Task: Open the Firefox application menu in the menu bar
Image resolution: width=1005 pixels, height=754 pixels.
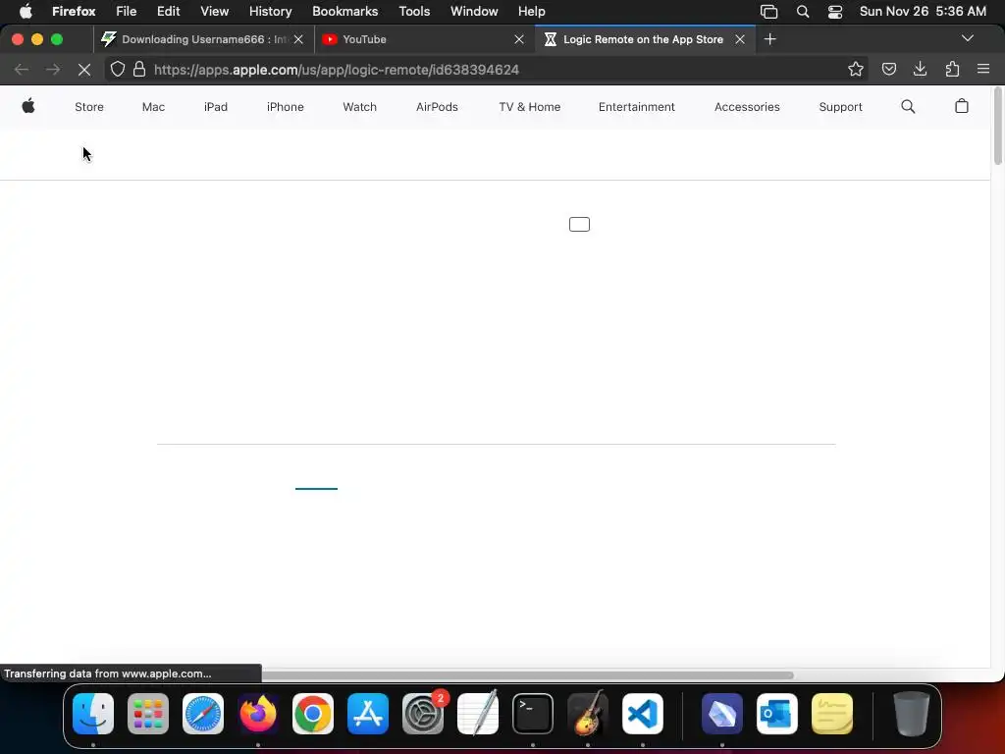Action: click(74, 12)
